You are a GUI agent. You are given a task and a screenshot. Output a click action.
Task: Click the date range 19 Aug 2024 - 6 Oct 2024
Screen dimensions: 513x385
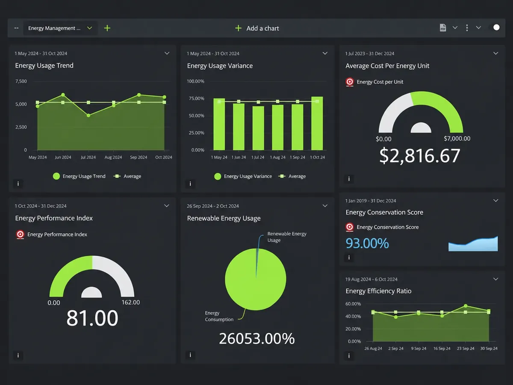coord(371,279)
